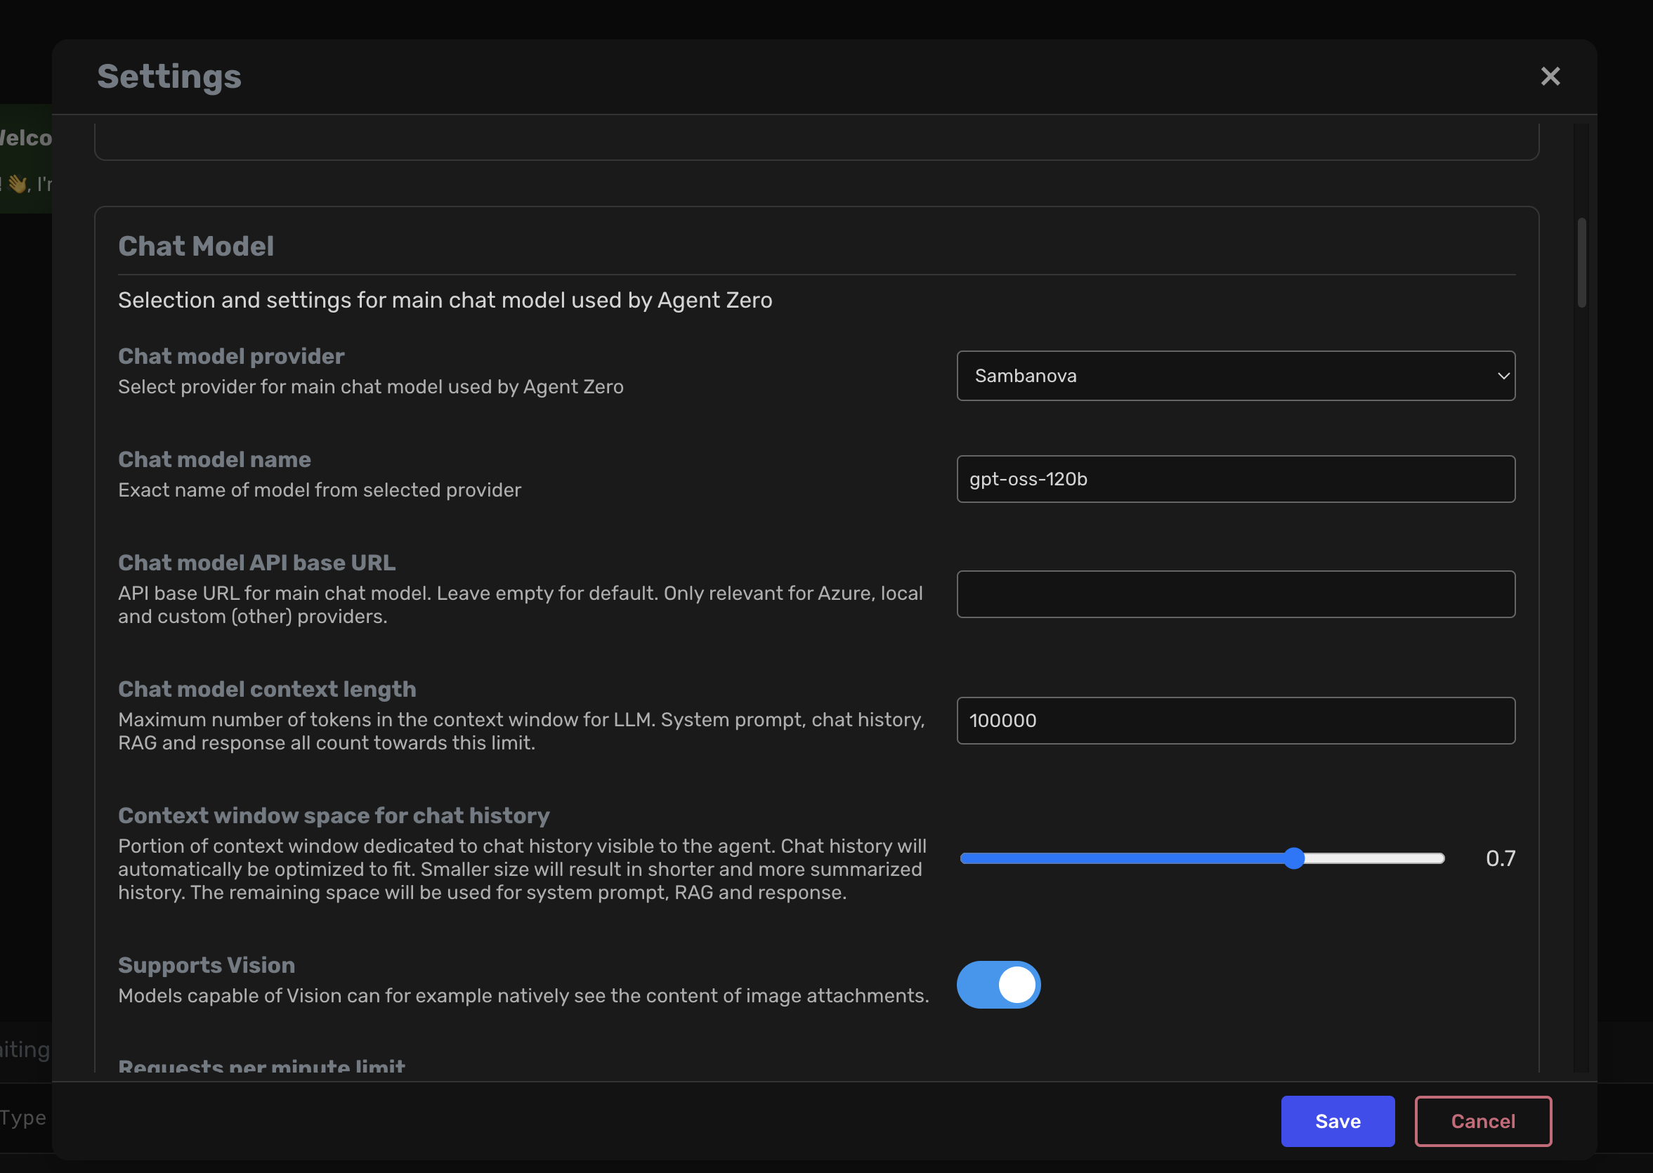1653x1173 pixels.
Task: Click the Chat Model section heading
Action: [x=196, y=247]
